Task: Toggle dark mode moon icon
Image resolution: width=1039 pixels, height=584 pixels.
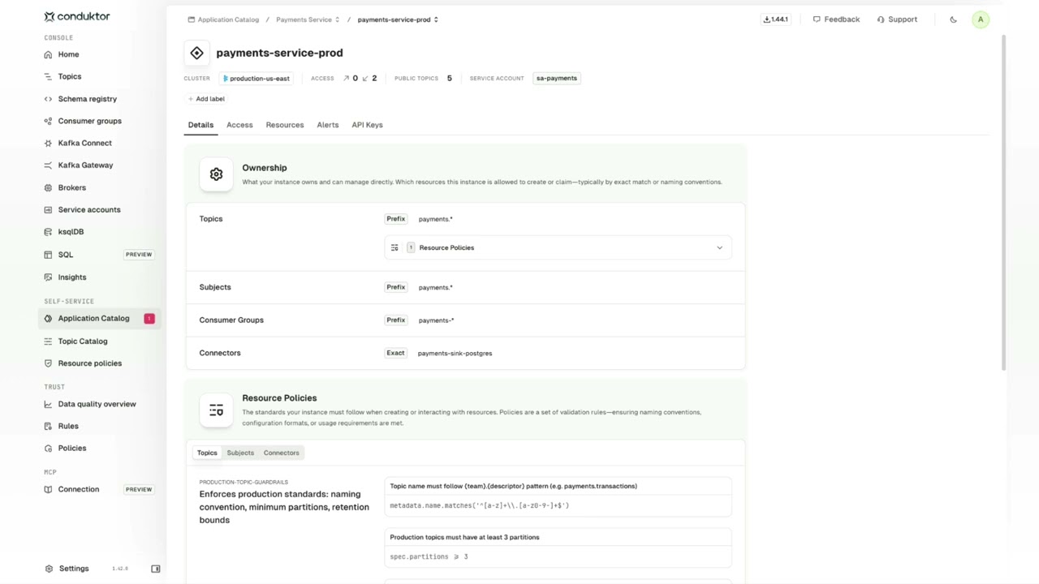Action: [x=954, y=19]
